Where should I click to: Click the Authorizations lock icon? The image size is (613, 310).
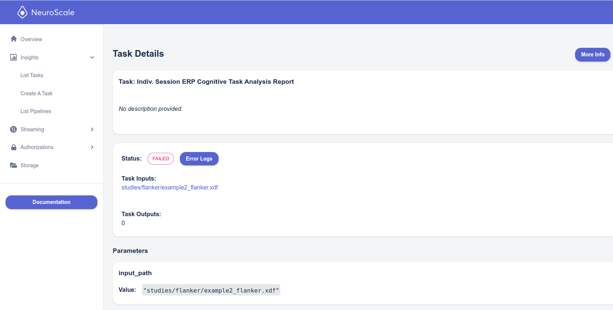(x=14, y=147)
